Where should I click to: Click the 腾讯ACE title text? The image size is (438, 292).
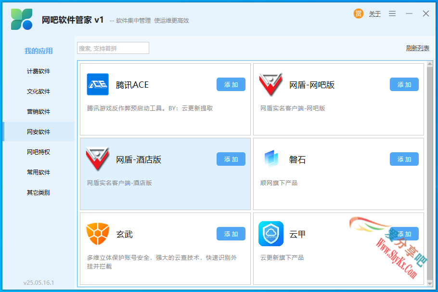[x=132, y=85]
